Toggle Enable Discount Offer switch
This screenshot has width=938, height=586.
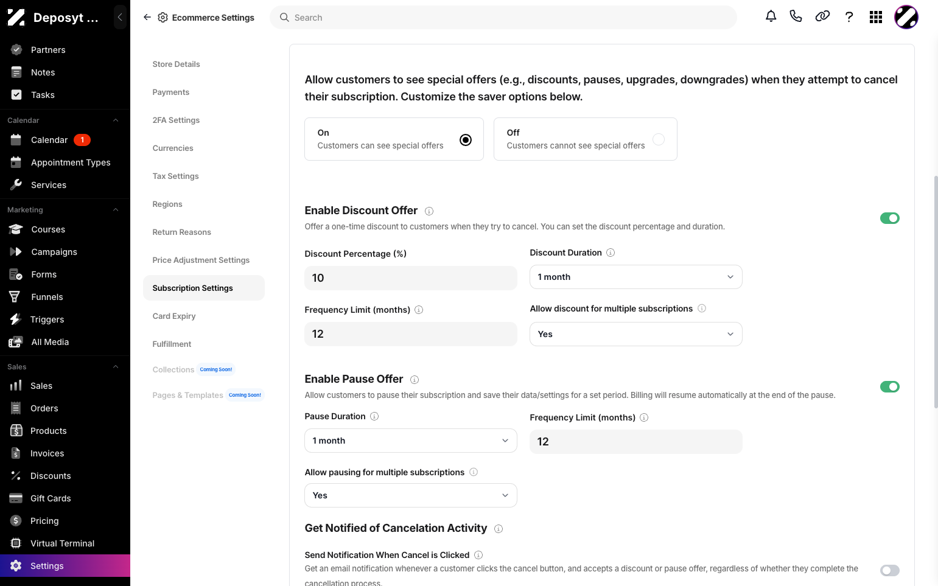click(x=890, y=218)
